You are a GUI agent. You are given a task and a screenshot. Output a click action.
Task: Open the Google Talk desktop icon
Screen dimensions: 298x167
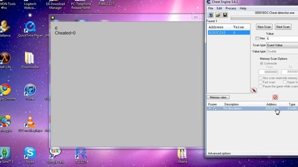[55, 155]
